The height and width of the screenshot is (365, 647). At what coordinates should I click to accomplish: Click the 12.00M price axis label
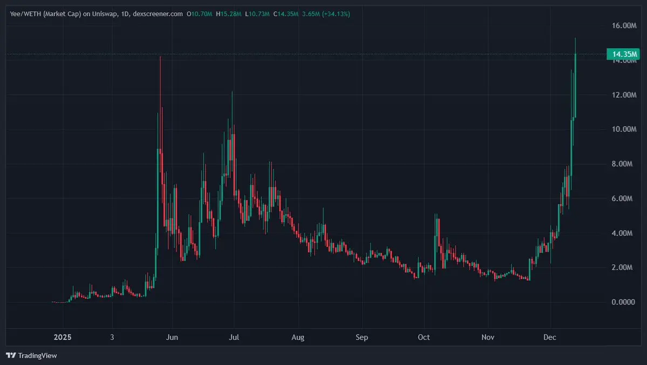tap(624, 95)
